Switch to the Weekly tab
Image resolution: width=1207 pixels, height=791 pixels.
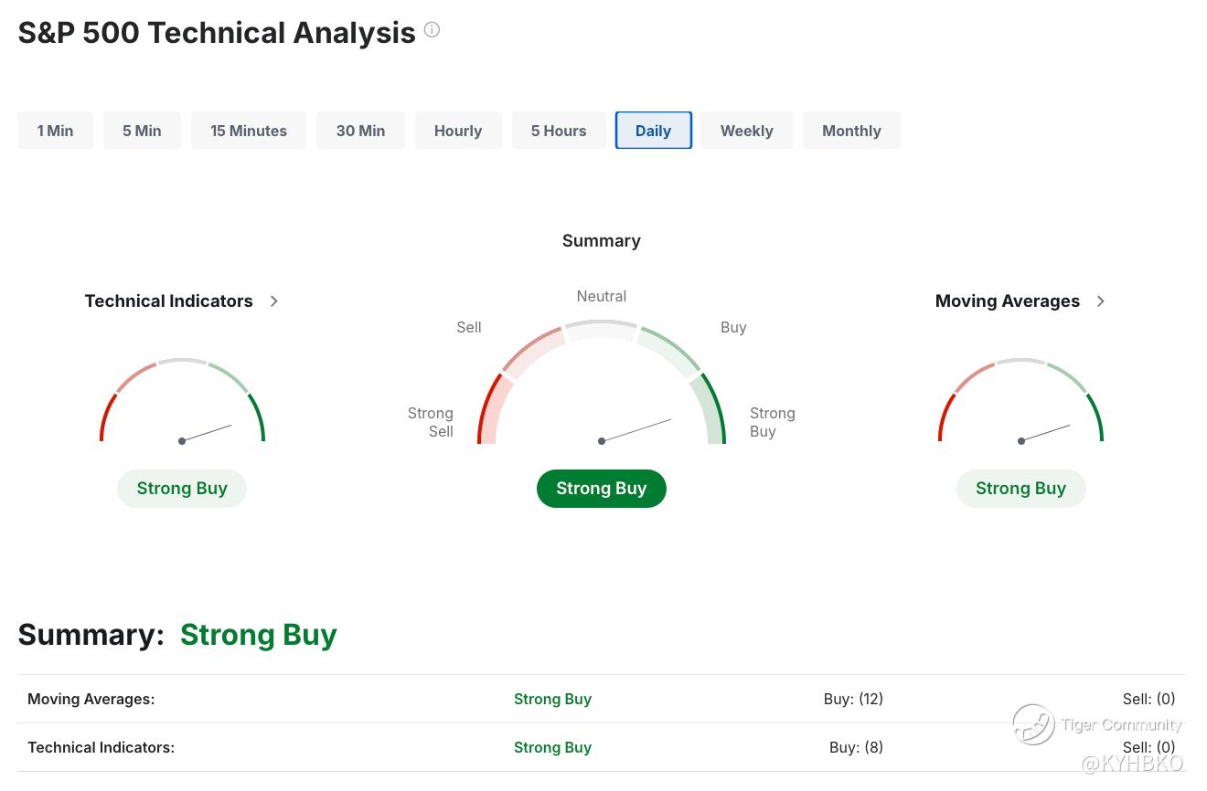pos(746,131)
